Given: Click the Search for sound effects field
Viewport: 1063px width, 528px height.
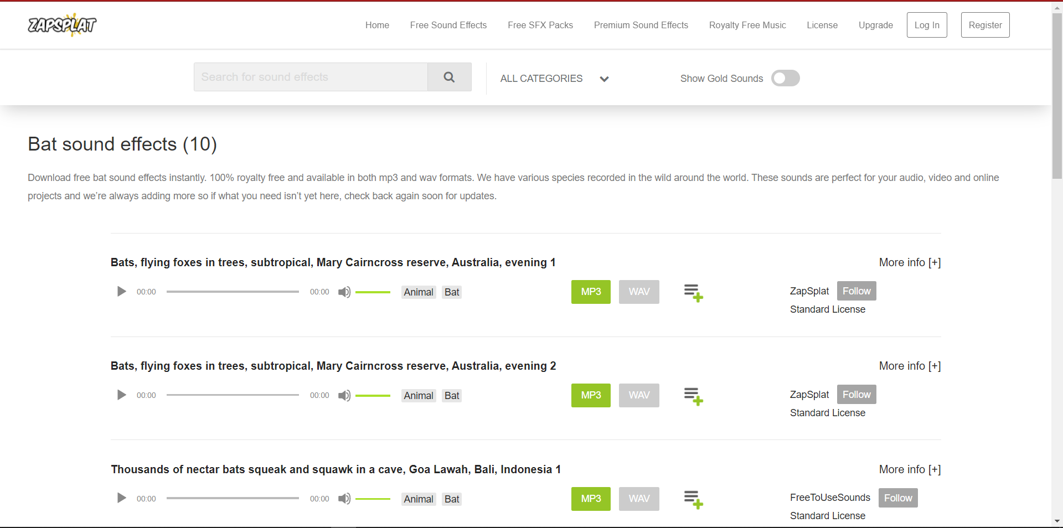Looking at the screenshot, I should (x=311, y=77).
